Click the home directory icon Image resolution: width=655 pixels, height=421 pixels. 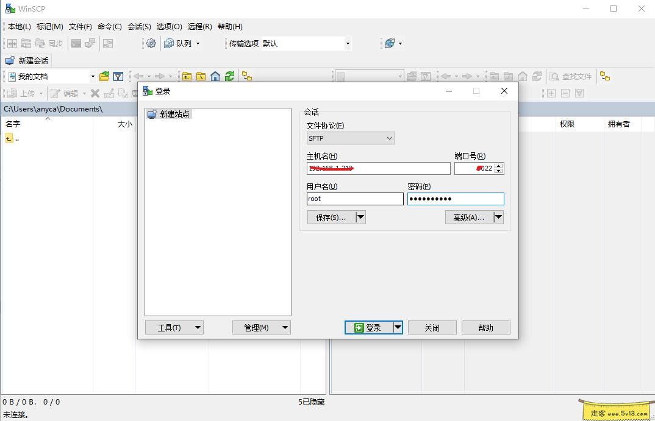pos(216,76)
